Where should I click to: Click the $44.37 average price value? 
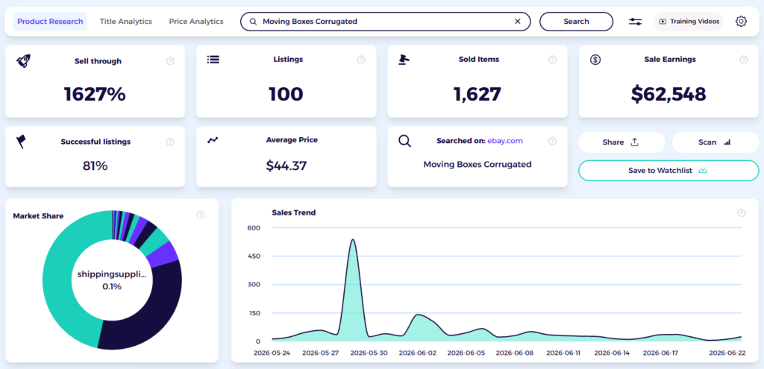tap(286, 166)
